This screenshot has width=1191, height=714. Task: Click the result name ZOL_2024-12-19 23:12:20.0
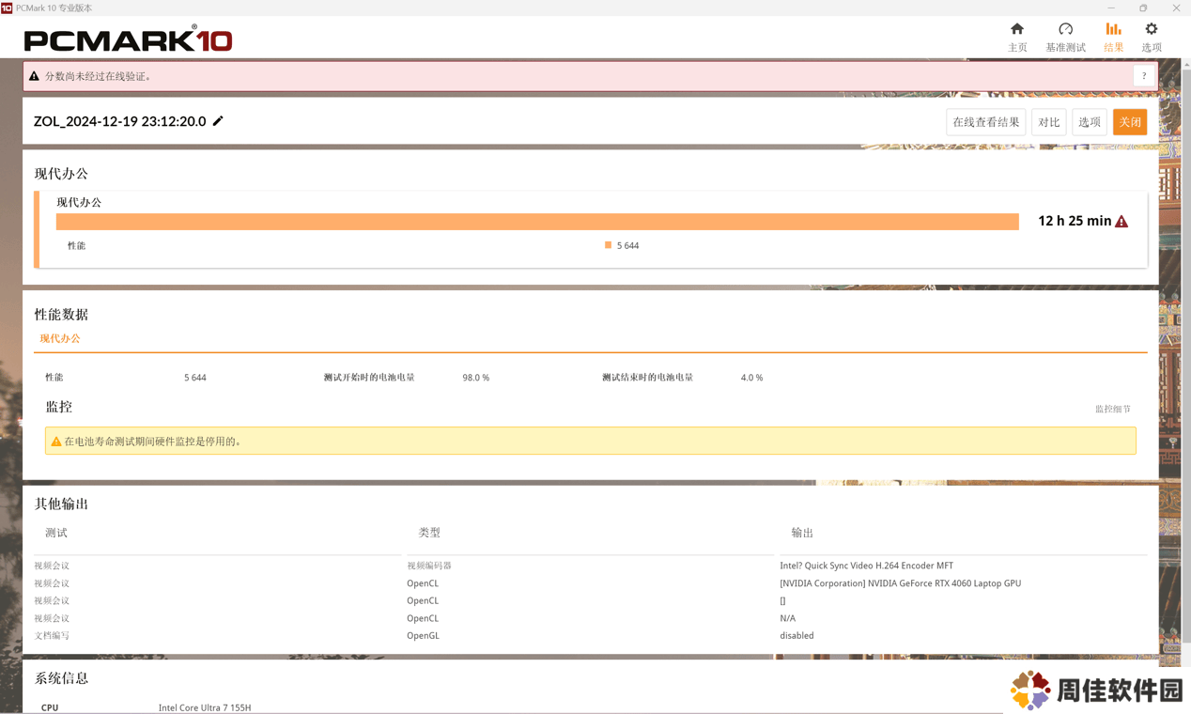pyautogui.click(x=119, y=121)
